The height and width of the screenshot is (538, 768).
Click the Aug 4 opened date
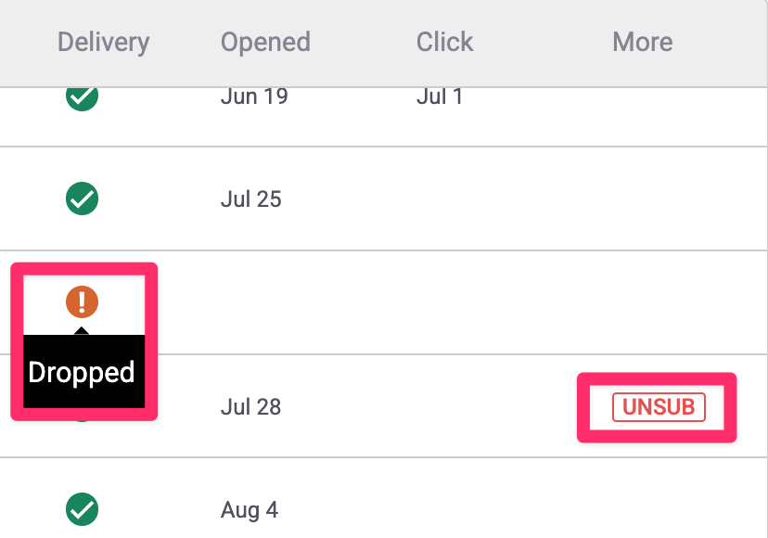pyautogui.click(x=250, y=509)
